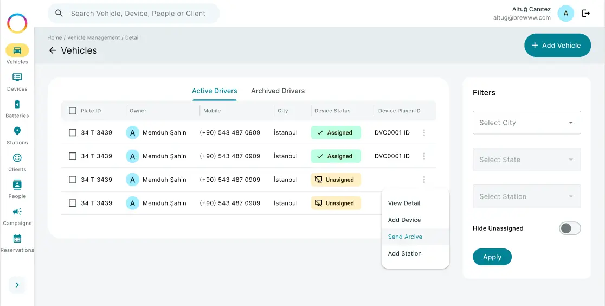Open Stations from the sidebar
The image size is (605, 306).
[x=17, y=131]
